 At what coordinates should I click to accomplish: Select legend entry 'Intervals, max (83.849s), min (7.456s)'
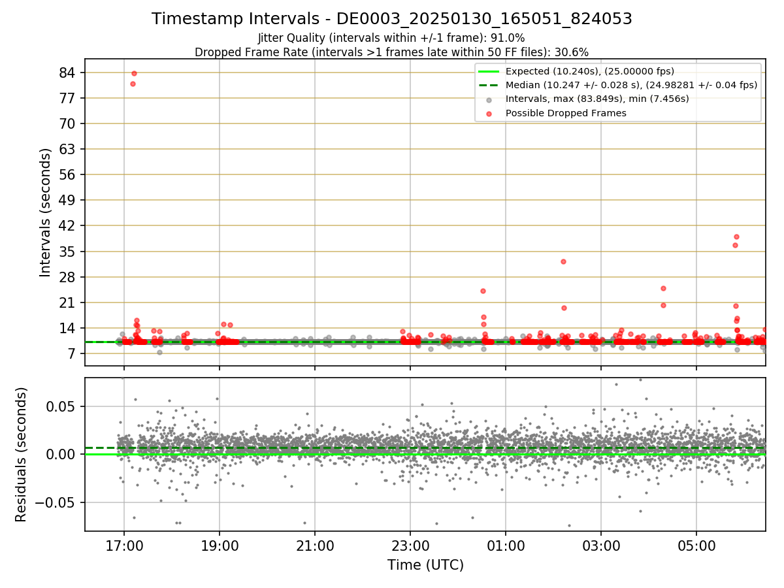click(x=597, y=99)
